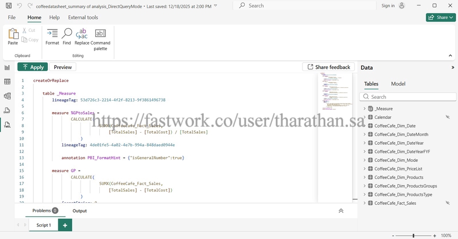Switch to Model tab in Data pane
Image resolution: width=458 pixels, height=239 pixels.
(x=398, y=84)
